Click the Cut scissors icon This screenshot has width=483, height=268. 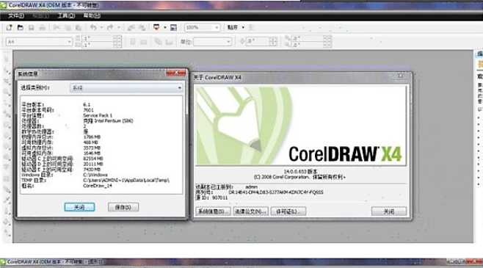point(57,28)
